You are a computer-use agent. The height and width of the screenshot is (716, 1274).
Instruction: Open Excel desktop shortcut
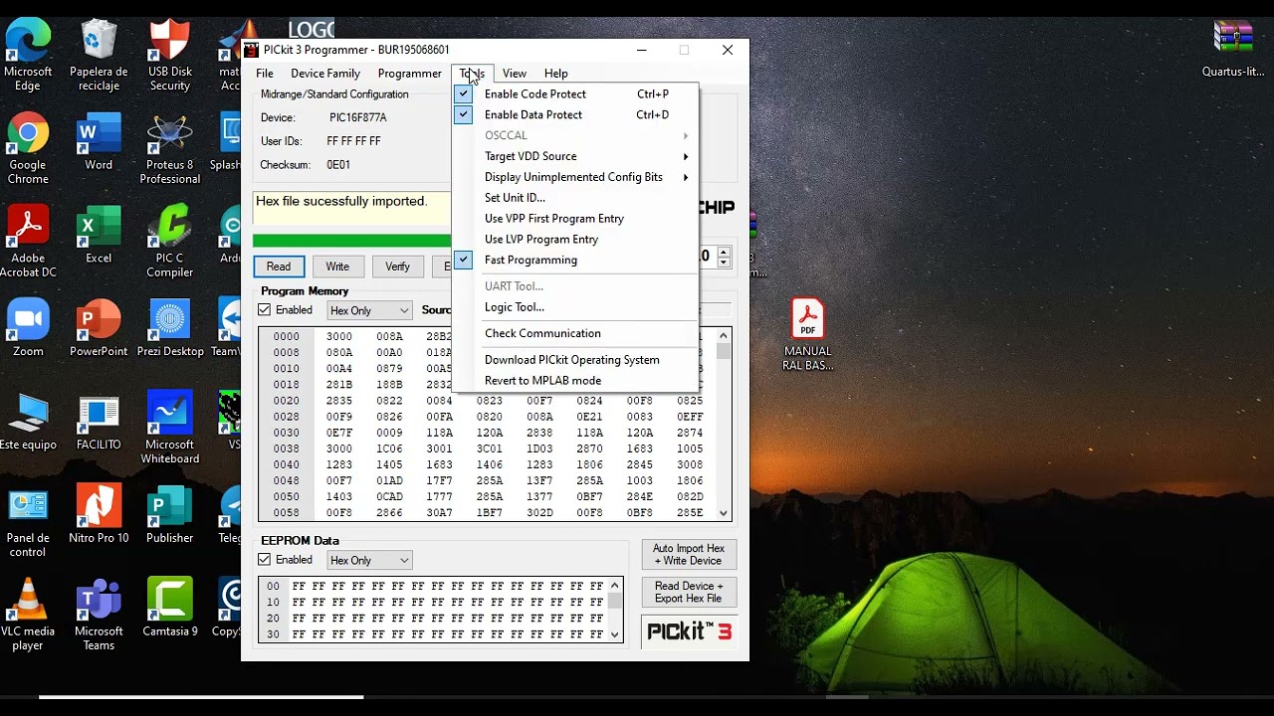point(99,236)
